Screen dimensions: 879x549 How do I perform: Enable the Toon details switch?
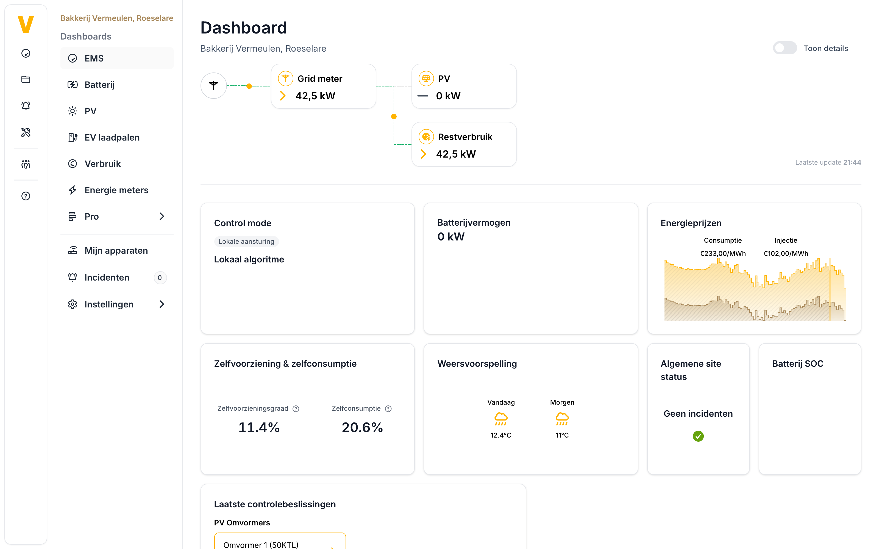[785, 48]
